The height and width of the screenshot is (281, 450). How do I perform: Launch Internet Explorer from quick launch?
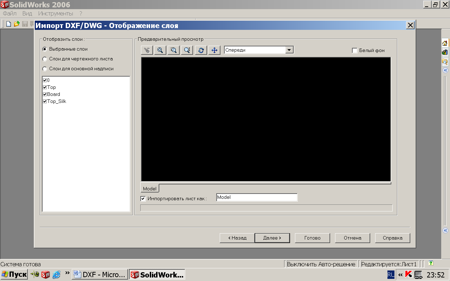coord(57,275)
